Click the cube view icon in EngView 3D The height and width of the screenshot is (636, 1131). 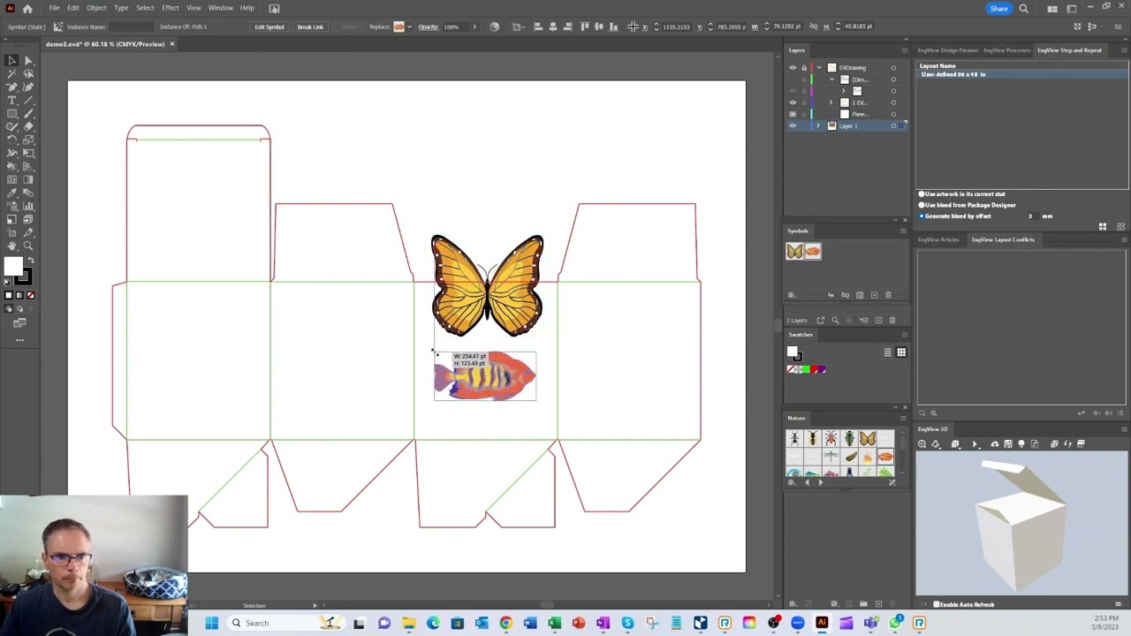pyautogui.click(x=956, y=444)
